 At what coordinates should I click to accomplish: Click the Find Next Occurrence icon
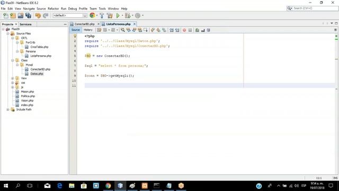pos(134,30)
